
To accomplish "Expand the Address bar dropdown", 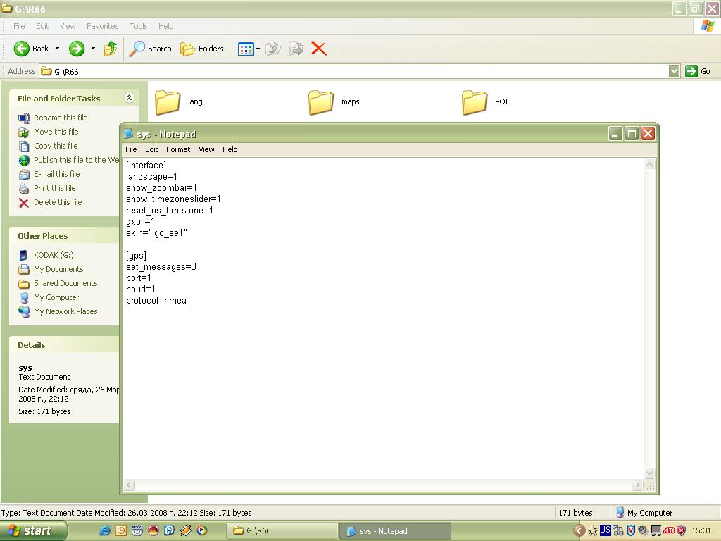I will (674, 71).
